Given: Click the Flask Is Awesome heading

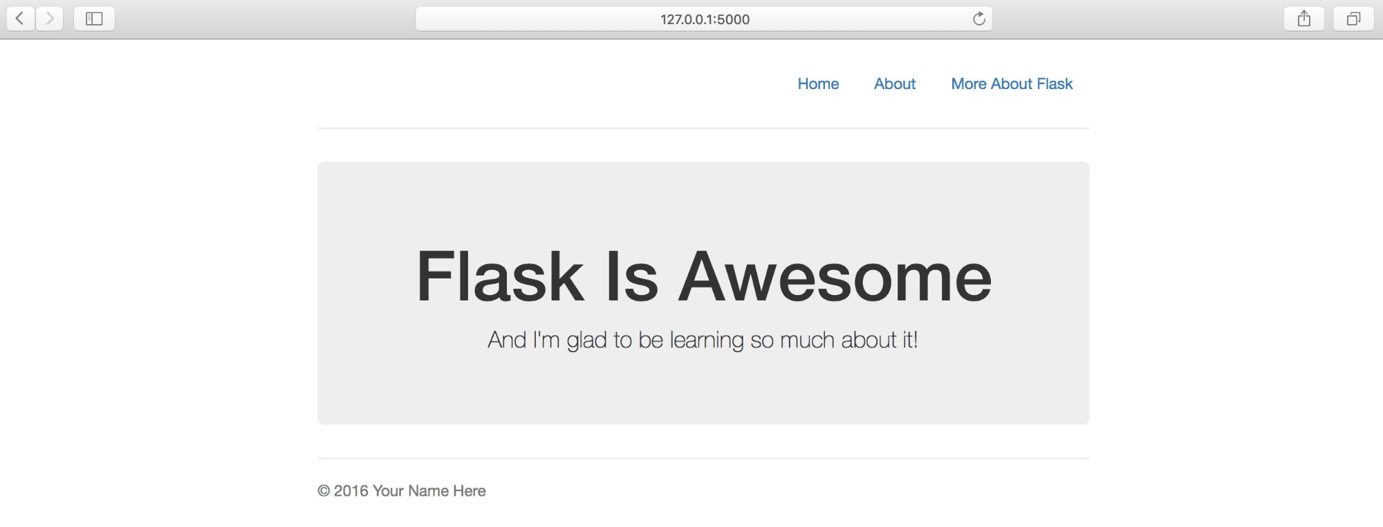Looking at the screenshot, I should 704,276.
